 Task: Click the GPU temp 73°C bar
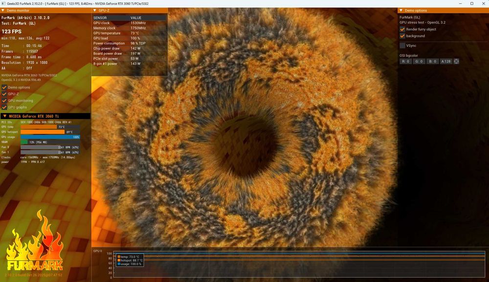click(50, 127)
